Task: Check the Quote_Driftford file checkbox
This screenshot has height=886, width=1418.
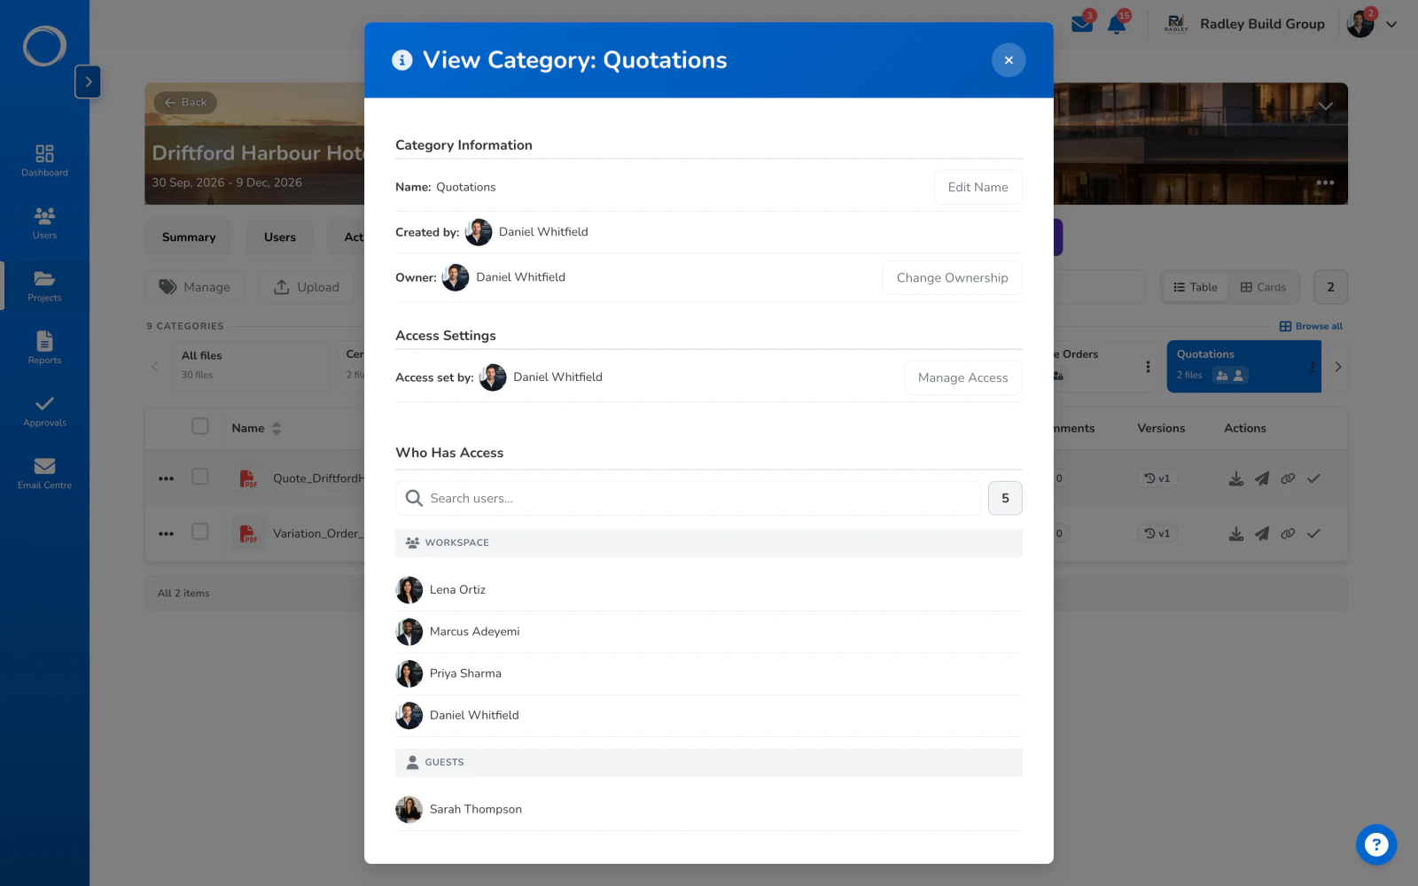Action: click(200, 477)
